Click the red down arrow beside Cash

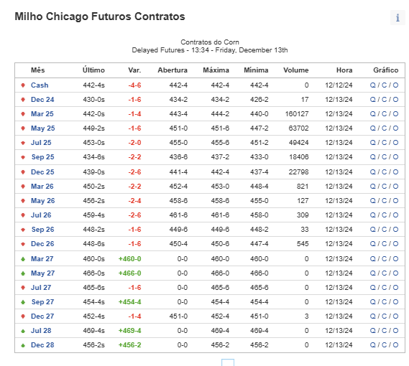point(23,85)
